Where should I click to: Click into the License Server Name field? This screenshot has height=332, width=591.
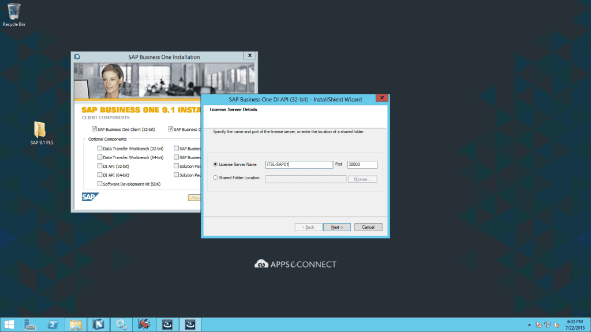[299, 165]
